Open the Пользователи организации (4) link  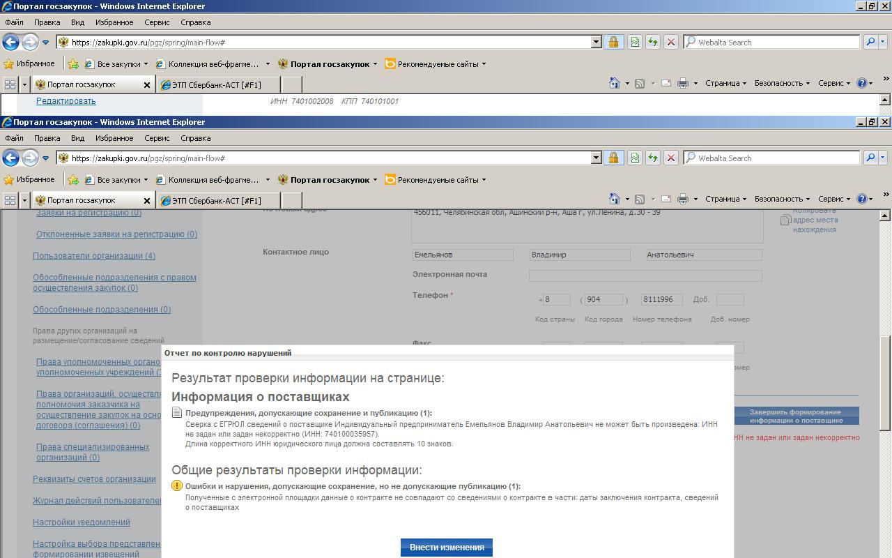click(x=94, y=256)
